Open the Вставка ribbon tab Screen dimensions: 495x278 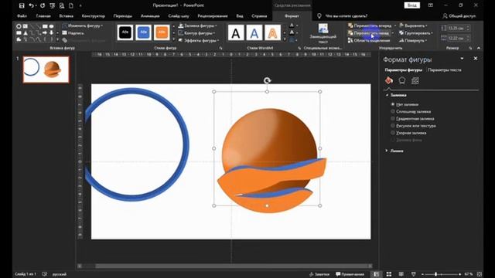pyautogui.click(x=66, y=15)
